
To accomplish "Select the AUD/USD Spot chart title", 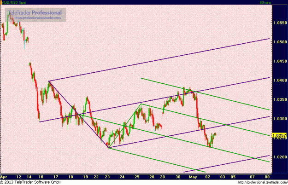I will [14, 2].
